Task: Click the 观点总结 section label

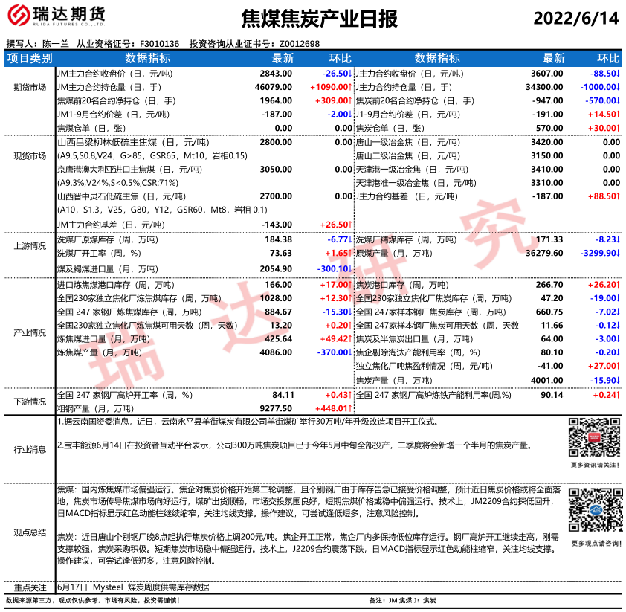Action: (30, 532)
